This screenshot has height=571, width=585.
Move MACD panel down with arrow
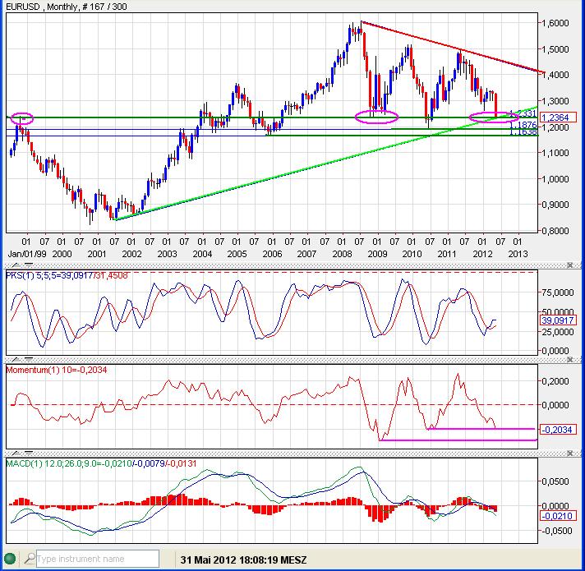pyautogui.click(x=29, y=454)
